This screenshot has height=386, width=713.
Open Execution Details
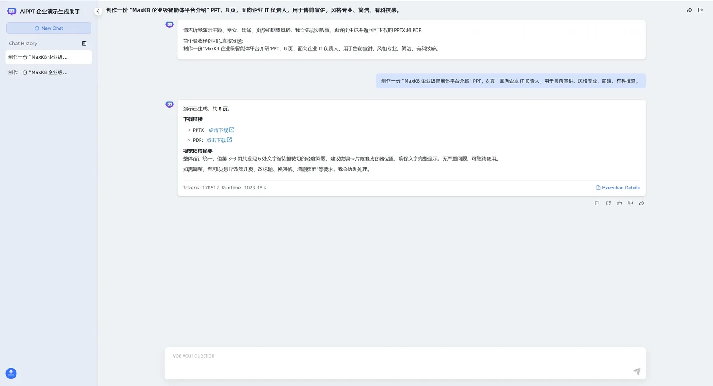point(618,188)
